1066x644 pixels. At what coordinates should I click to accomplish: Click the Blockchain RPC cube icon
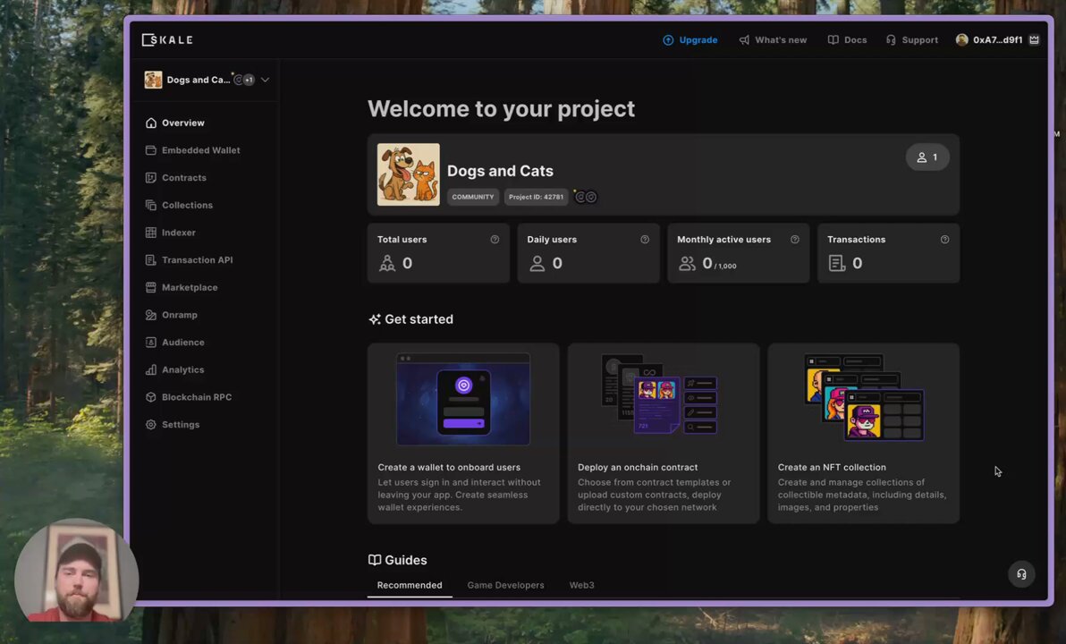(x=151, y=397)
